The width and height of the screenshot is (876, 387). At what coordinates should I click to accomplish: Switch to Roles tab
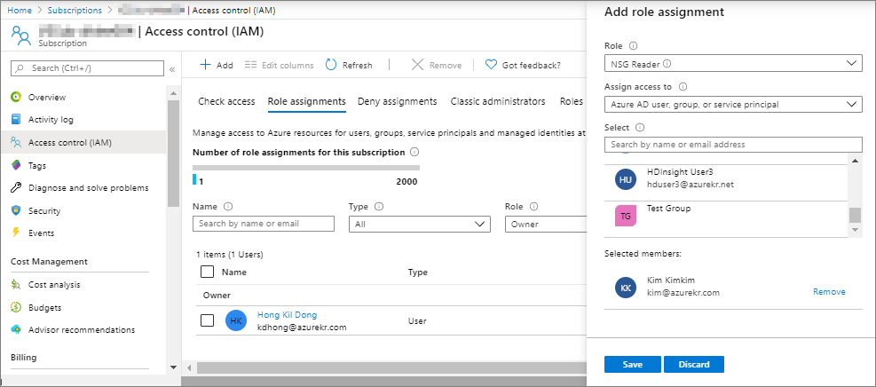tap(572, 101)
